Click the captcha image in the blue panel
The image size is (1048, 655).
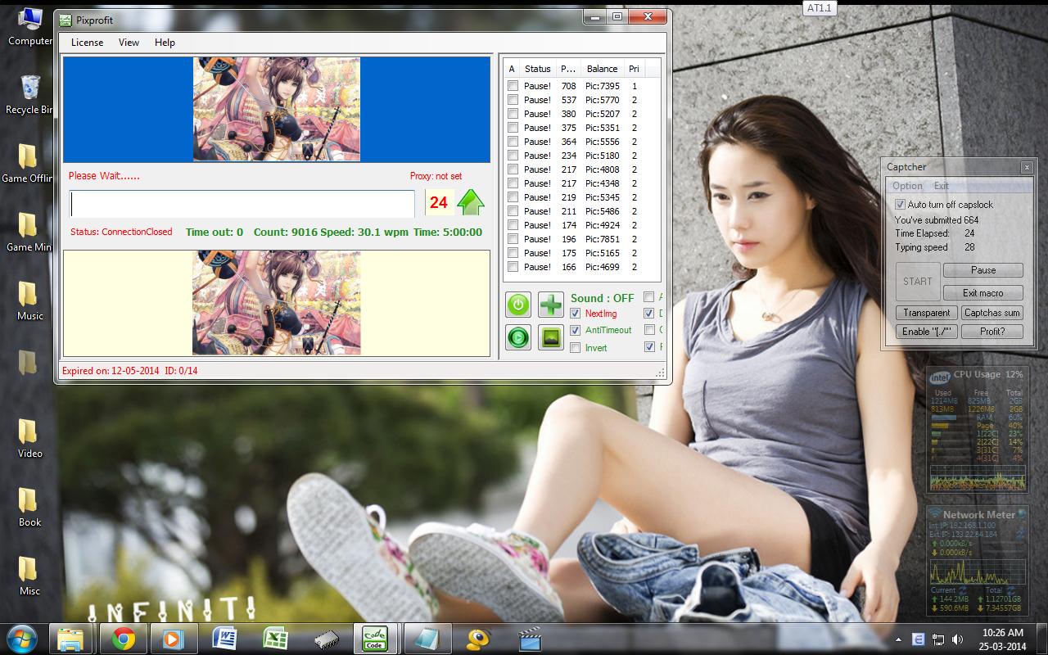click(x=277, y=109)
